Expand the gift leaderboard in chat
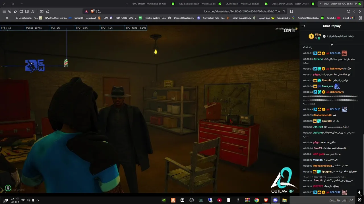Screen dimensions: 364x204 [332, 44]
